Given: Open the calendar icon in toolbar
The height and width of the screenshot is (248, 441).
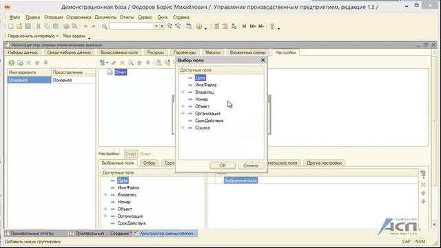Looking at the screenshot, I should tap(225, 26).
